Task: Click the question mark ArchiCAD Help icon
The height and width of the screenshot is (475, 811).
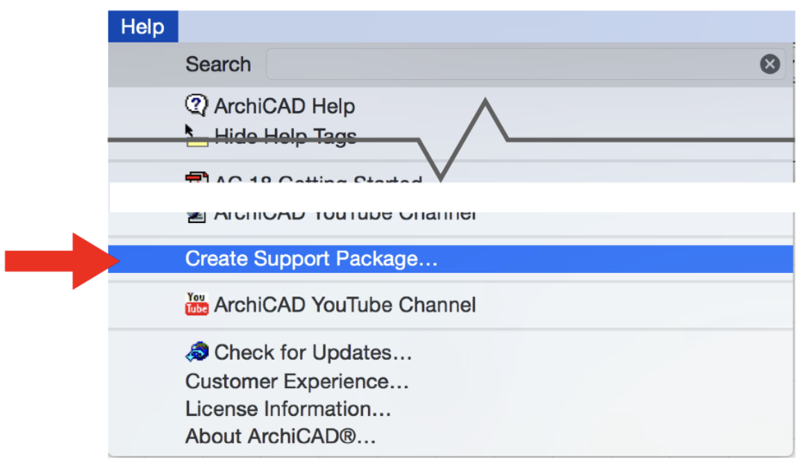Action: [197, 105]
